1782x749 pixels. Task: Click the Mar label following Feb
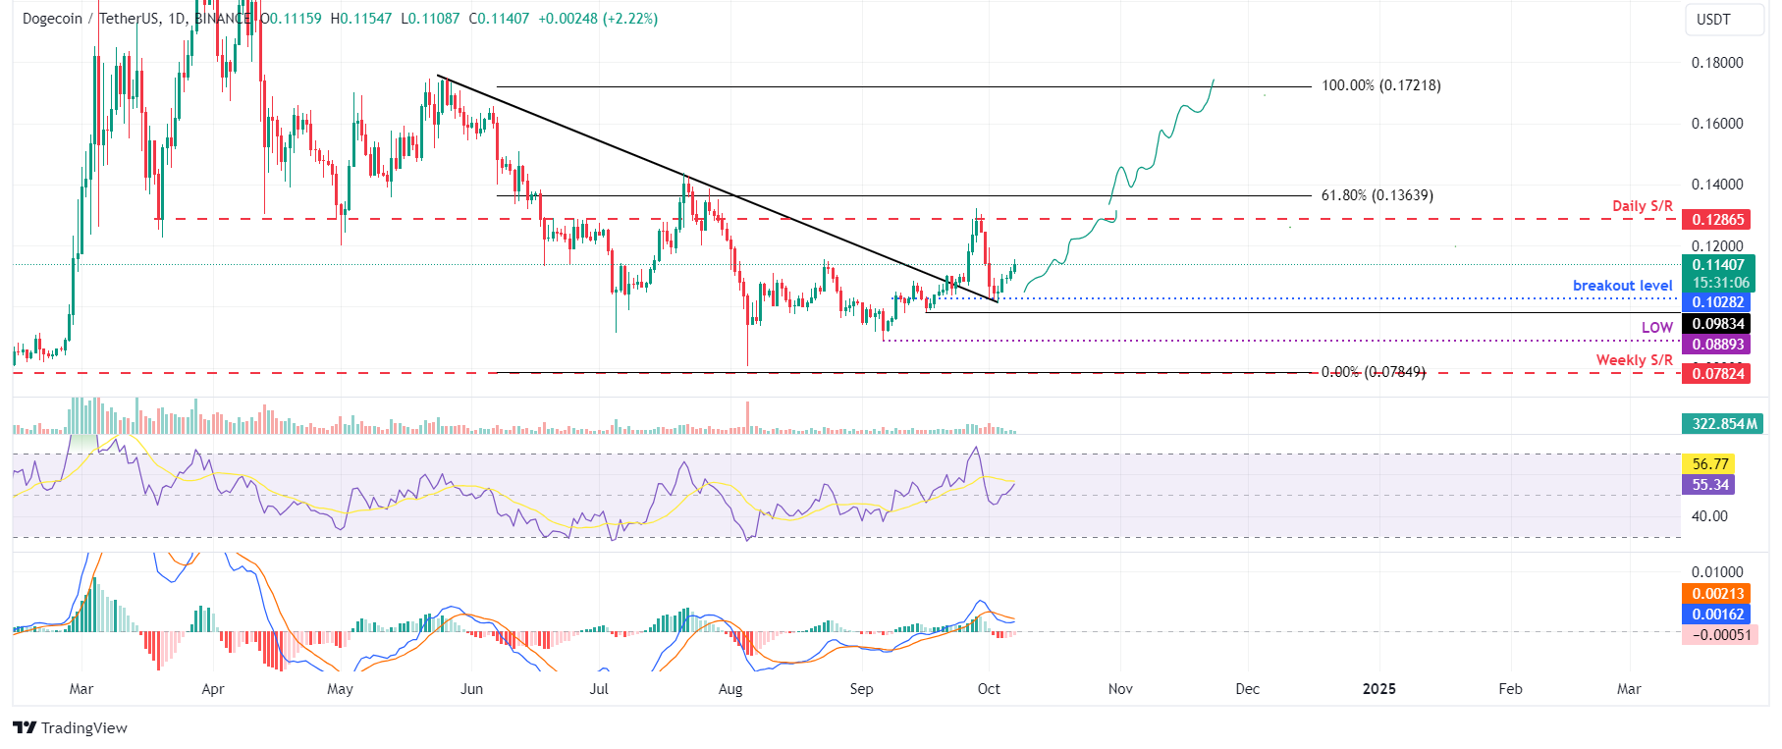pos(1630,689)
